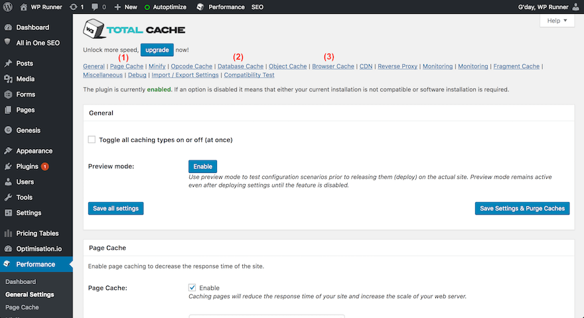Viewport: 584px width, 318px height.
Task: Click the green "enabled" status text
Action: pyautogui.click(x=159, y=89)
